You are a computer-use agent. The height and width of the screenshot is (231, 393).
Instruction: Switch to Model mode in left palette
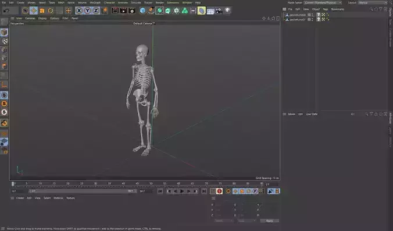coord(4,33)
